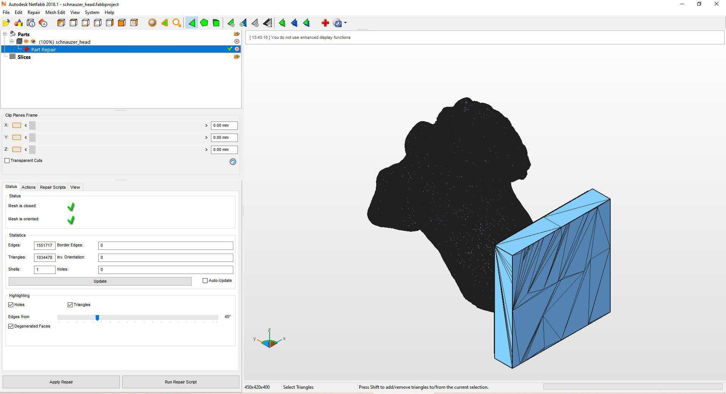
Task: Click the gray remove triangle icon
Action: click(x=255, y=23)
